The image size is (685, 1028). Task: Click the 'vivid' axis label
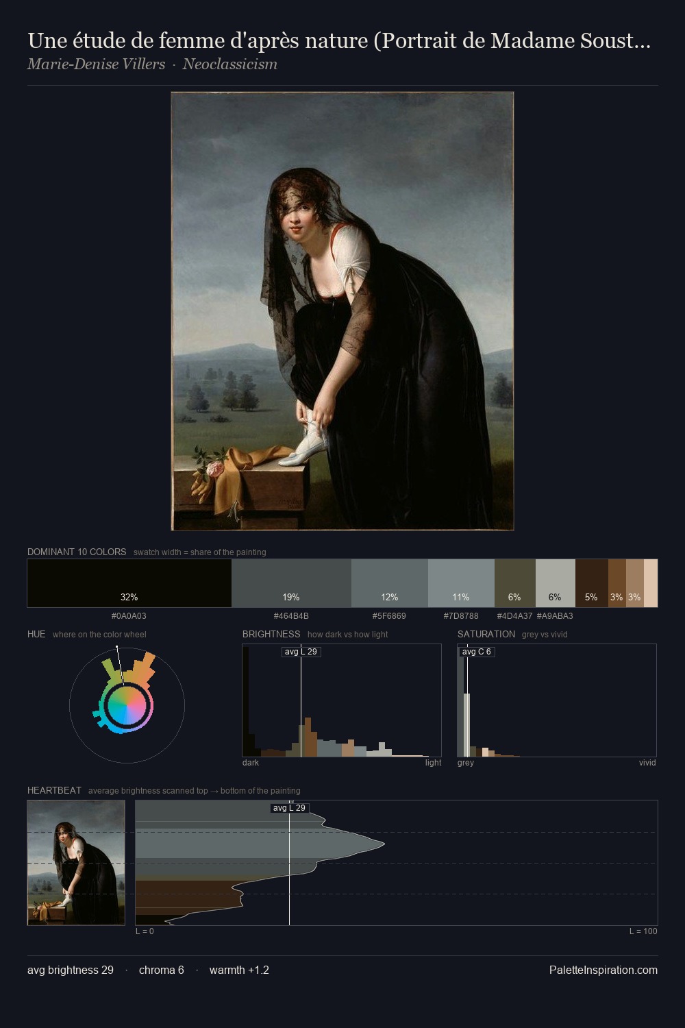point(647,763)
